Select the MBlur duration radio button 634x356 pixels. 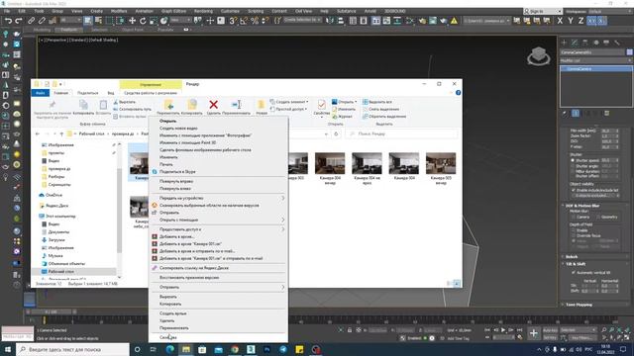coord(573,171)
